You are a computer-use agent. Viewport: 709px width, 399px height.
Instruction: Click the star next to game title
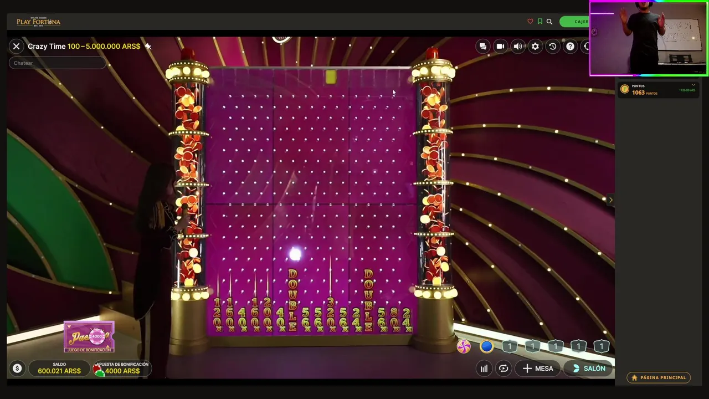coord(148,47)
